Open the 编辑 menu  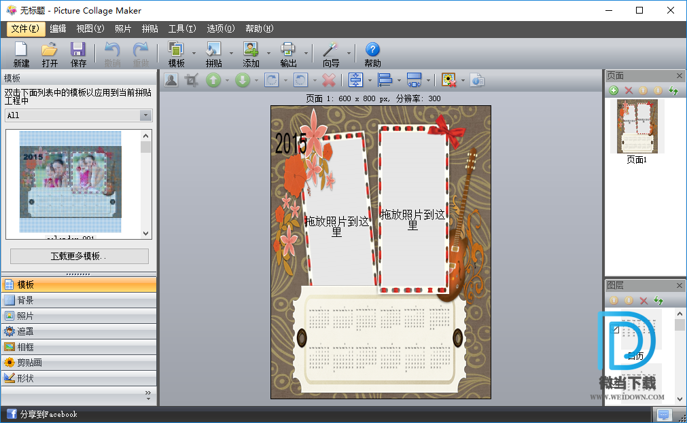click(x=58, y=29)
